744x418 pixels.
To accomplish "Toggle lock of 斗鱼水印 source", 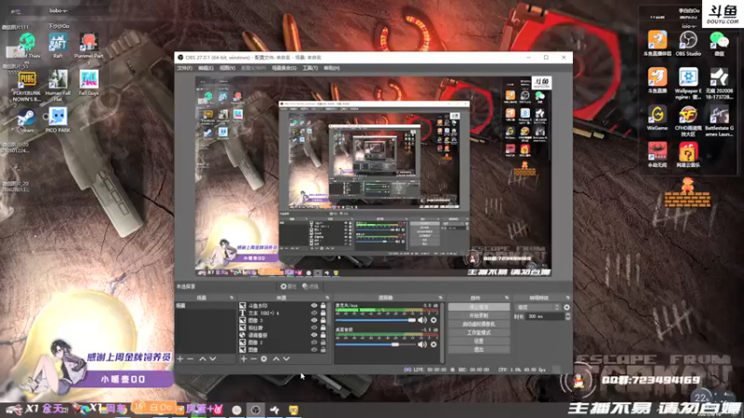I will click(323, 306).
